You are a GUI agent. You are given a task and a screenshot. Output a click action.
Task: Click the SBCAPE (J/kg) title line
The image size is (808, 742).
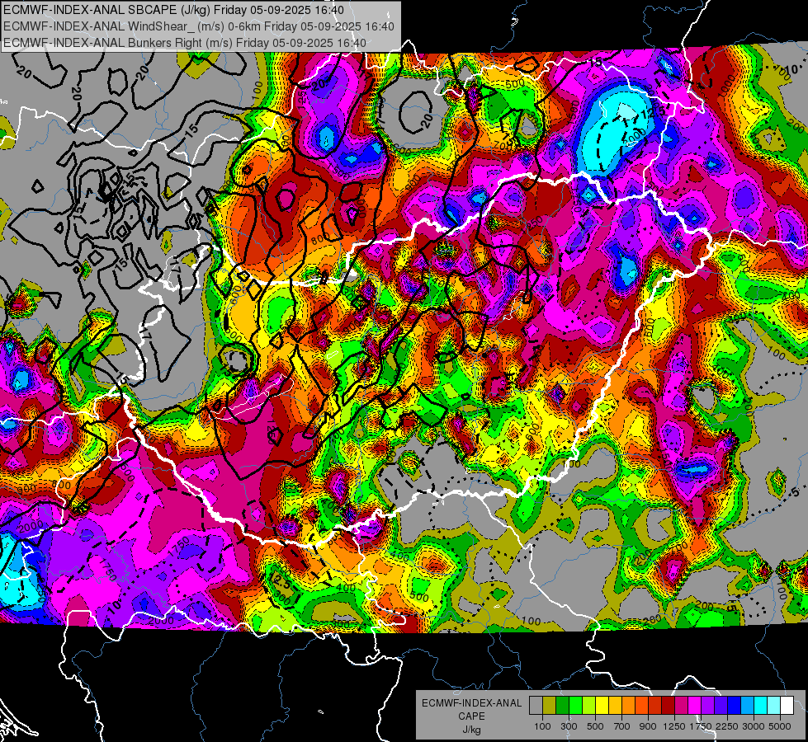pos(173,10)
